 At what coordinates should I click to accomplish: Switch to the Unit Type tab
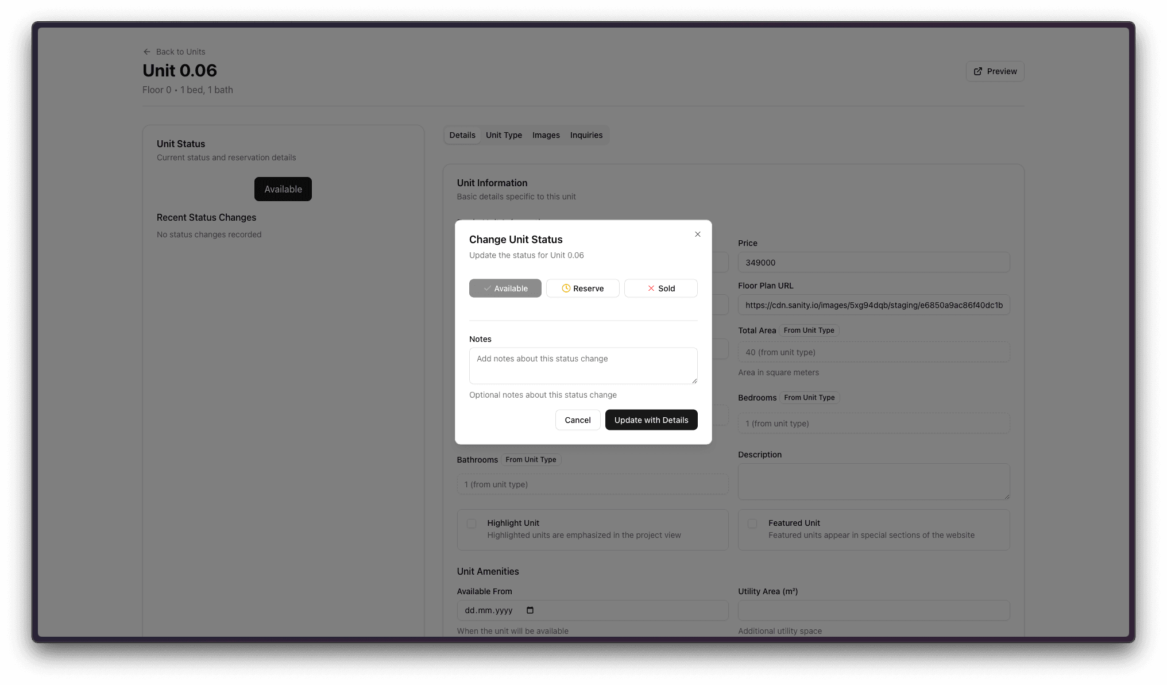point(504,135)
